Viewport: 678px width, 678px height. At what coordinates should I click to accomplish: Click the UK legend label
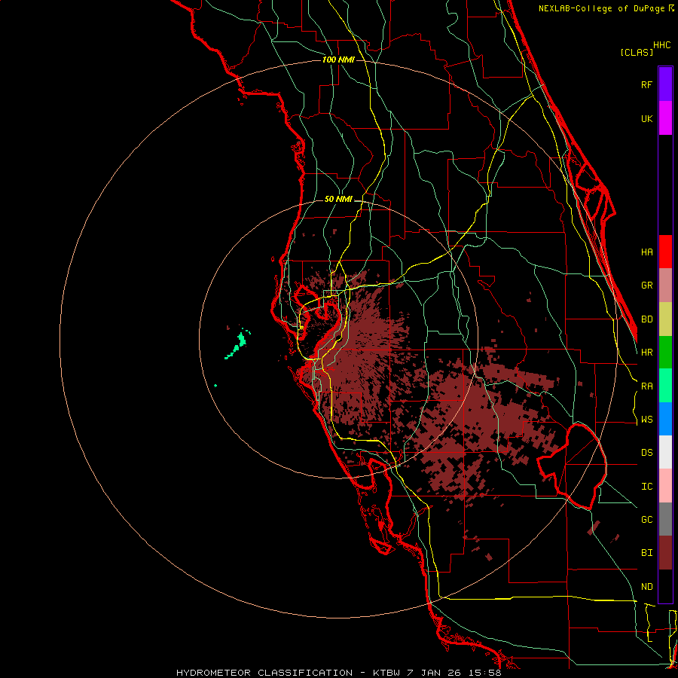click(x=646, y=118)
